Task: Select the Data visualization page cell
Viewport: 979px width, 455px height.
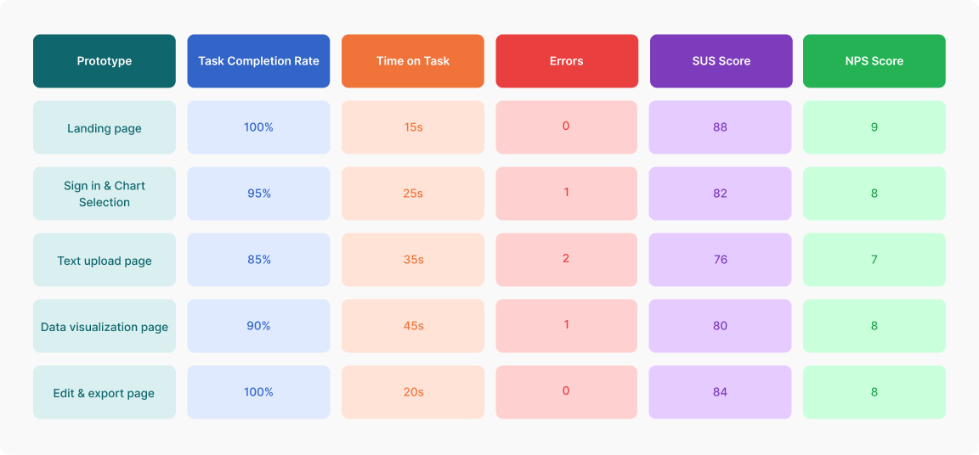Action: click(105, 327)
